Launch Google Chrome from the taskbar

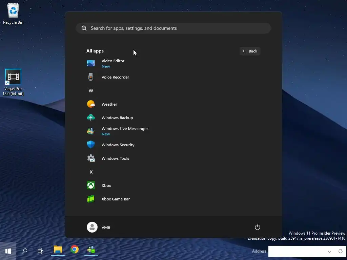75,250
